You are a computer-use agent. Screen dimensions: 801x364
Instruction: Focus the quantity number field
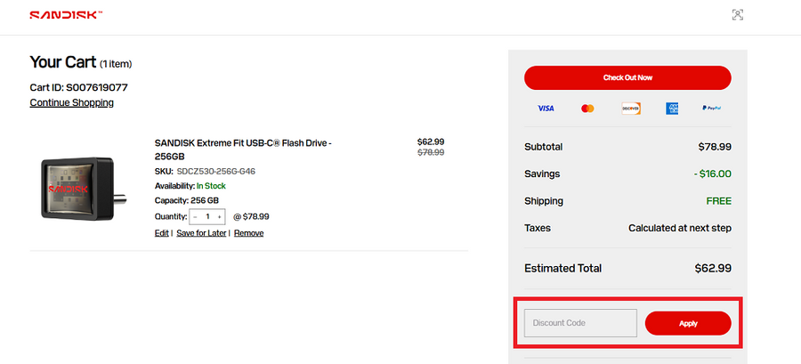[207, 216]
